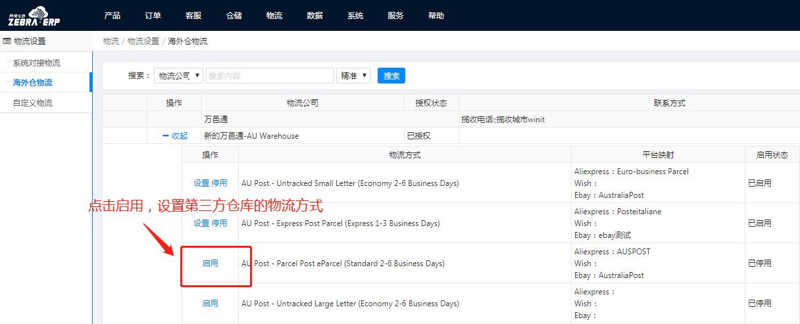Screen dimensions: 800x324
Task: Enable Untracked Large Letter with 启用
Action: [210, 304]
